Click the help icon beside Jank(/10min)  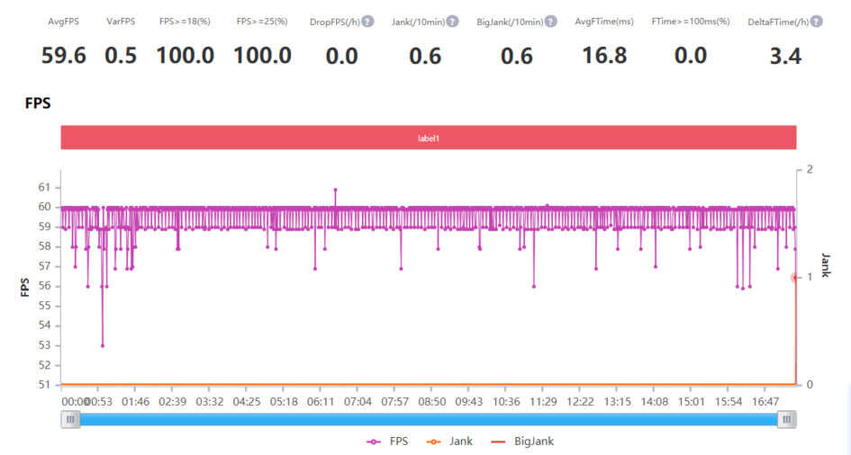click(452, 21)
